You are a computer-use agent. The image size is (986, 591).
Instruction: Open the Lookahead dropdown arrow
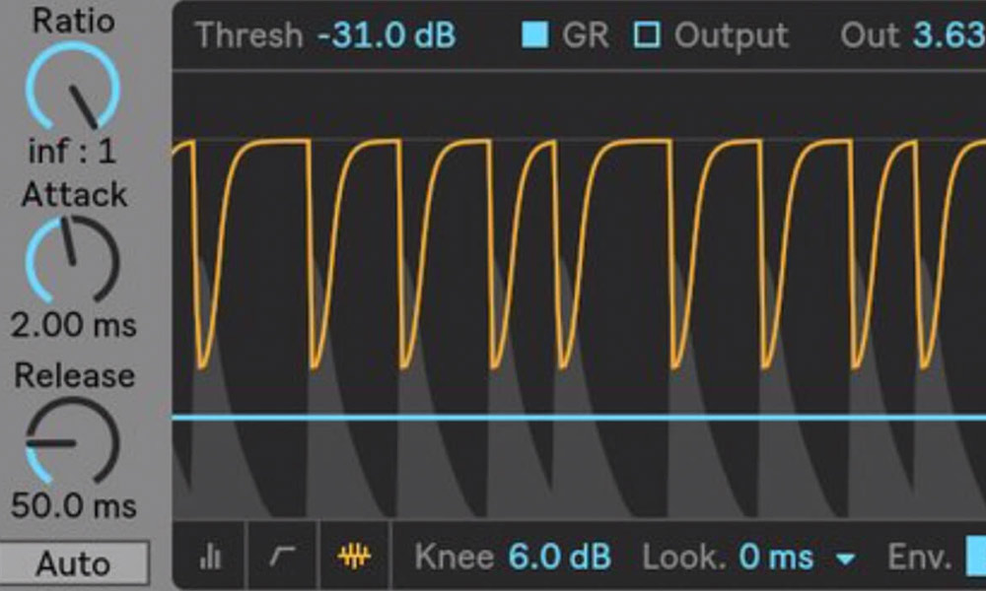[x=845, y=559]
